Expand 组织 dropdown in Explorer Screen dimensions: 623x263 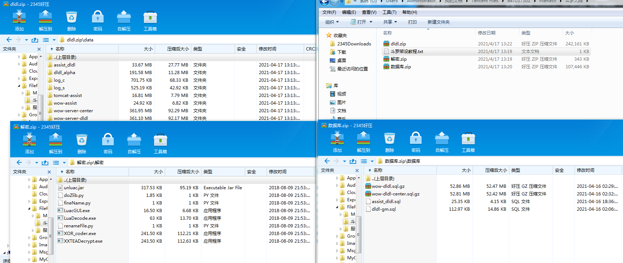tap(332, 22)
